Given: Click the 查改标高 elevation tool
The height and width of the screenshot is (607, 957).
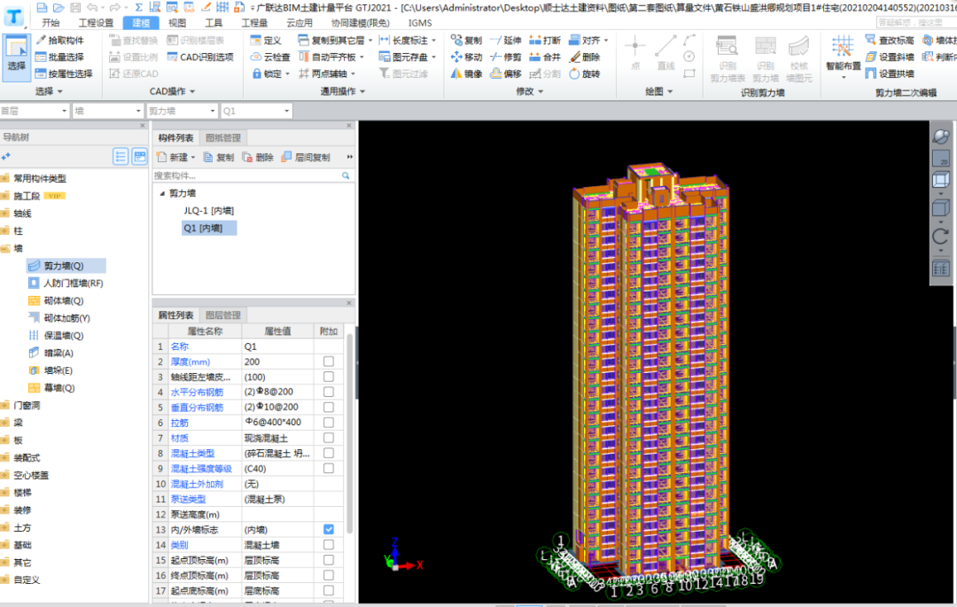Looking at the screenshot, I should click(x=890, y=40).
